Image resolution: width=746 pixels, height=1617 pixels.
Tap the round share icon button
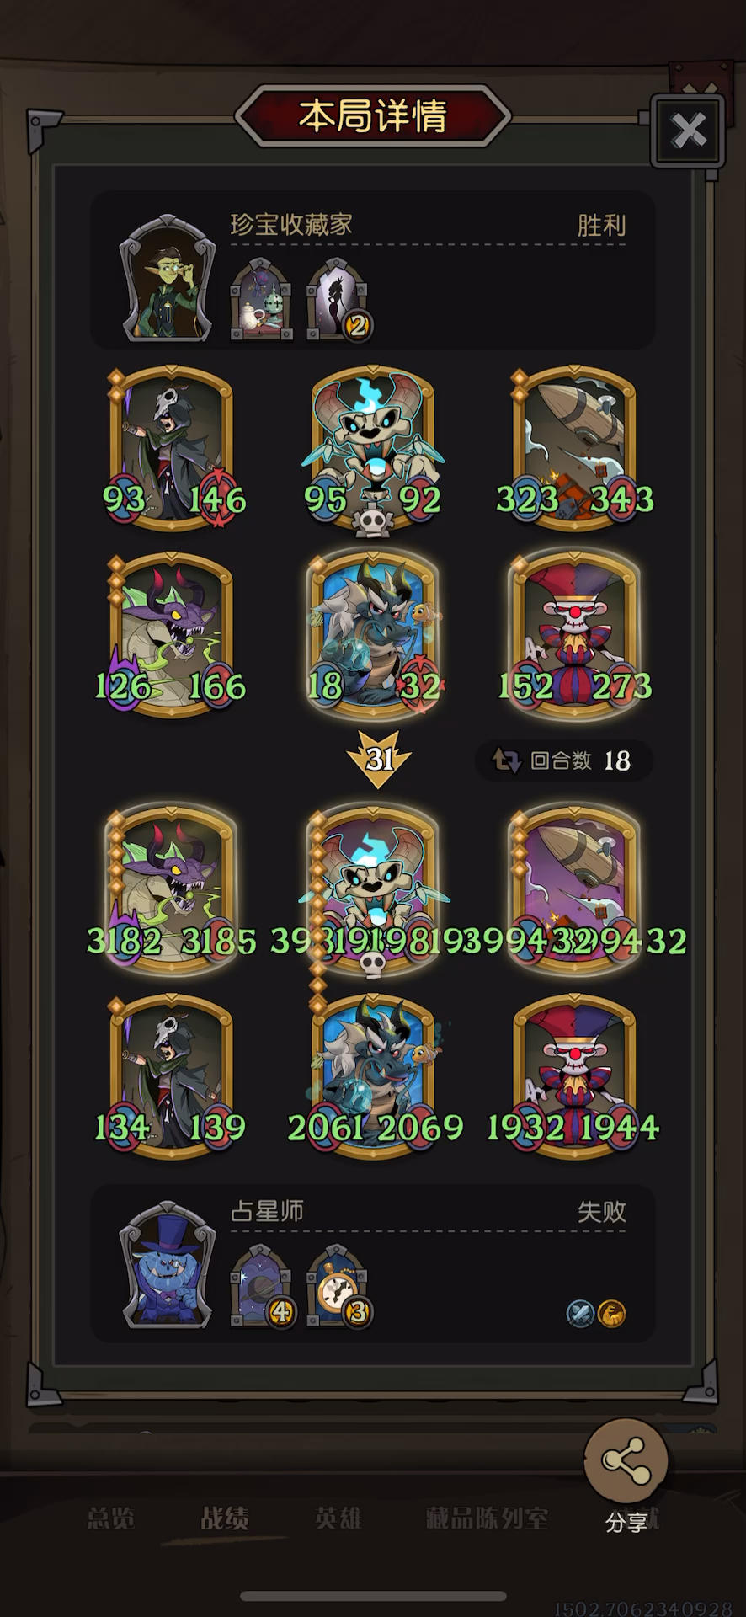626,1460
